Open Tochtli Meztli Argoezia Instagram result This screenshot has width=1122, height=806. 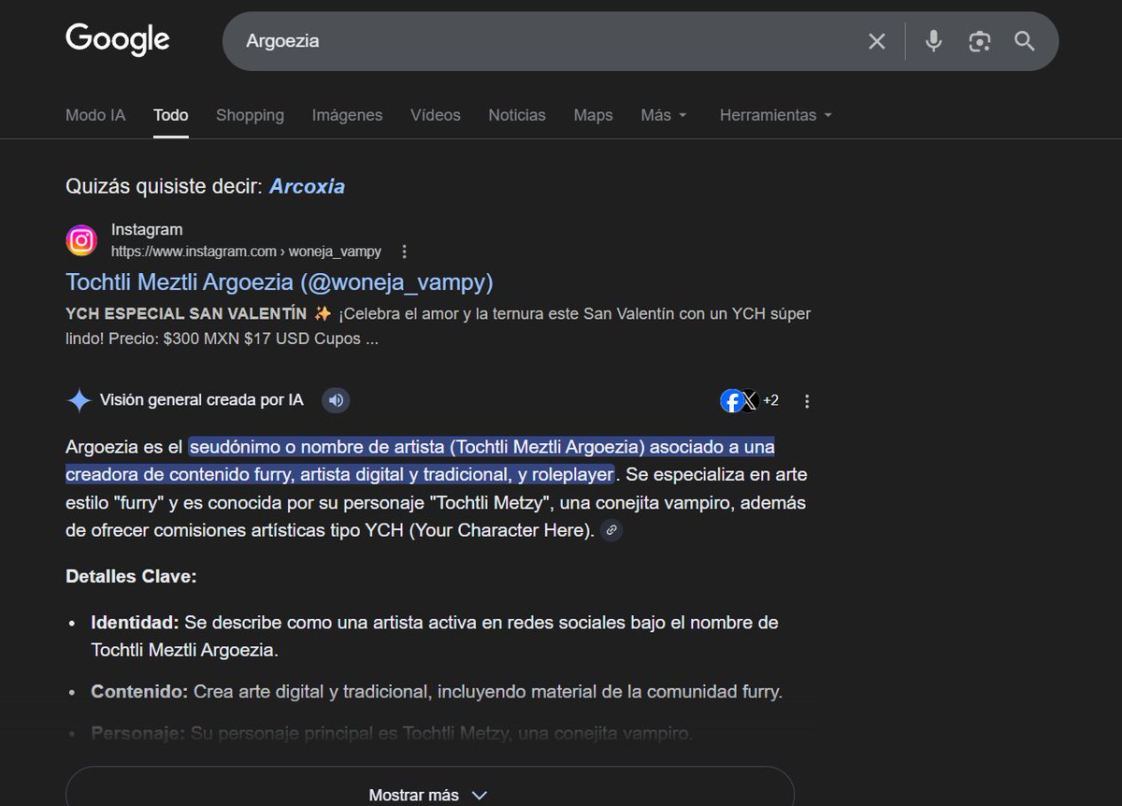[x=280, y=281]
